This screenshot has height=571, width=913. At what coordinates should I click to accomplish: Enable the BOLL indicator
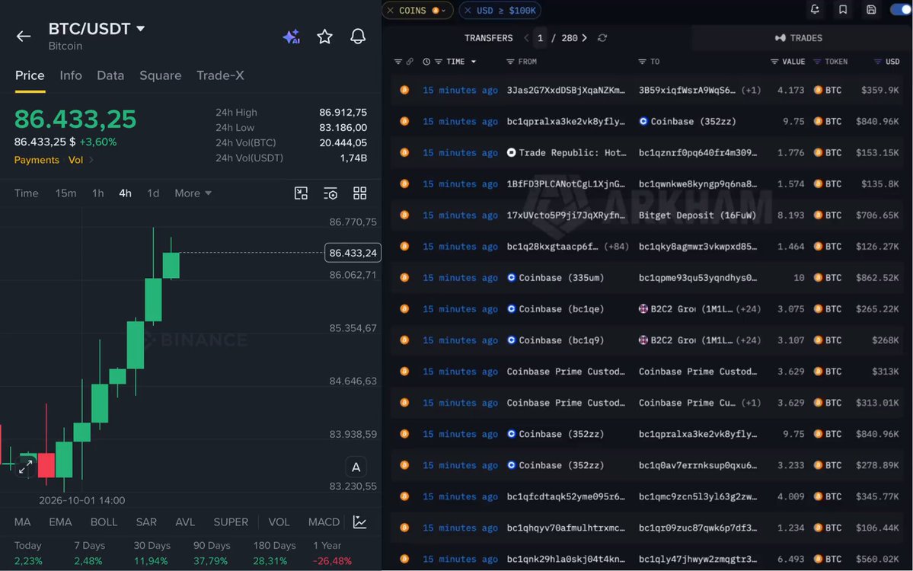coord(104,522)
